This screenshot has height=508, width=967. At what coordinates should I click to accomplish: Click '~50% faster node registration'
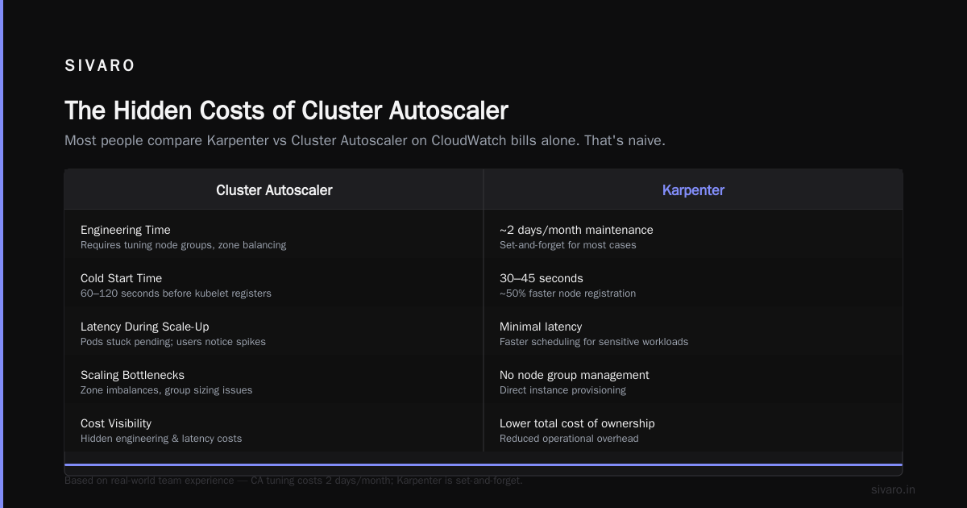pos(567,294)
